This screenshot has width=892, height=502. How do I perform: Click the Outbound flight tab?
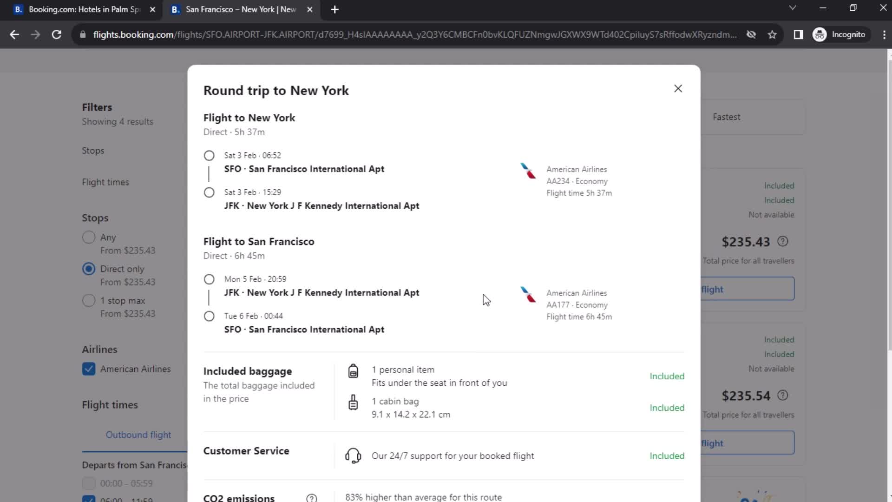click(138, 435)
